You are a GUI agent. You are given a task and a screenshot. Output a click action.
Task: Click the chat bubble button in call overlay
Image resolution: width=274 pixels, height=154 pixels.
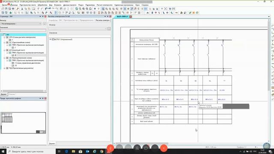click(146, 148)
